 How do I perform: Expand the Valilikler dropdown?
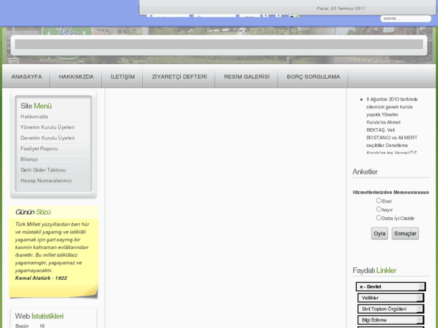[391, 298]
